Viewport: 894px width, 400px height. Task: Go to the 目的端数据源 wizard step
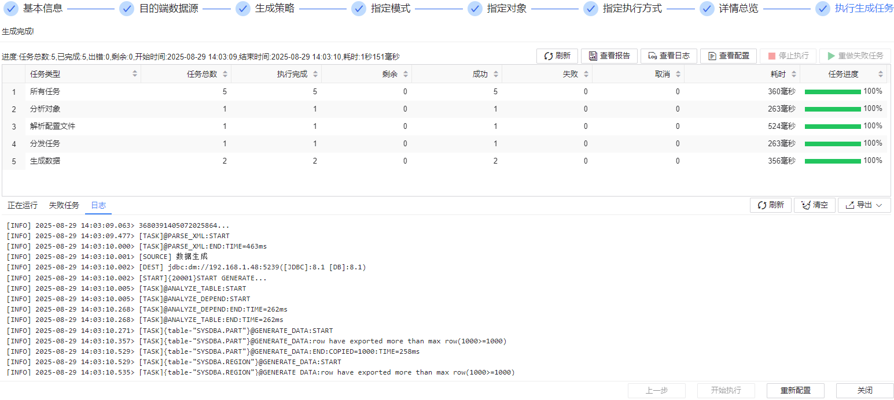[168, 9]
